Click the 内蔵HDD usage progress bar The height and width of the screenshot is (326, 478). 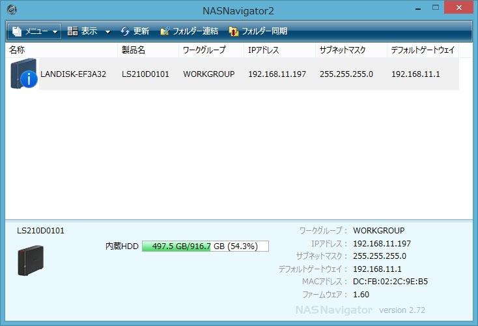[x=206, y=246]
